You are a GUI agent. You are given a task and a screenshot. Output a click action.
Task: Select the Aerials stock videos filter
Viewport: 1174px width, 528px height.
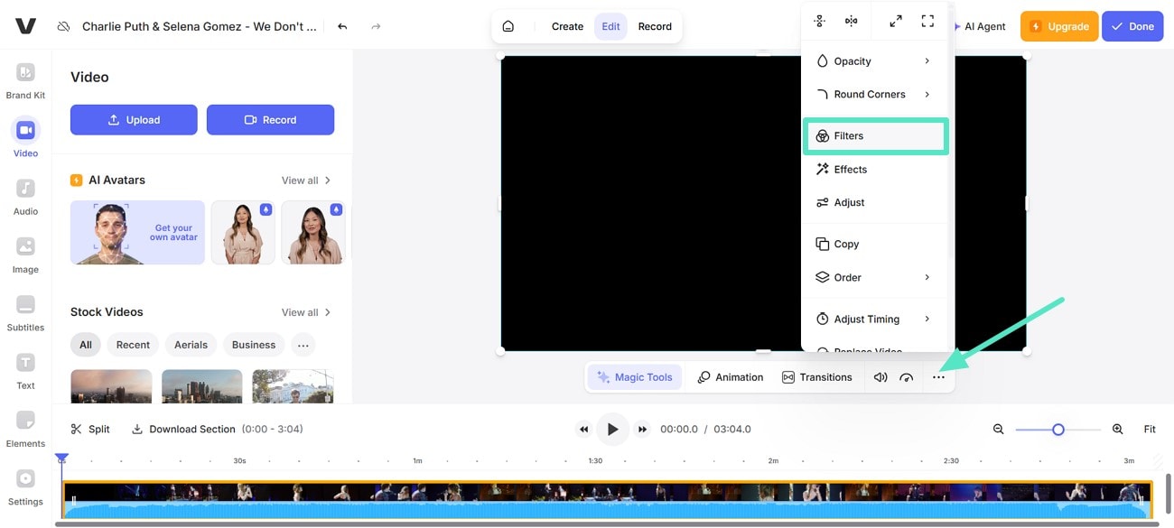tap(191, 345)
